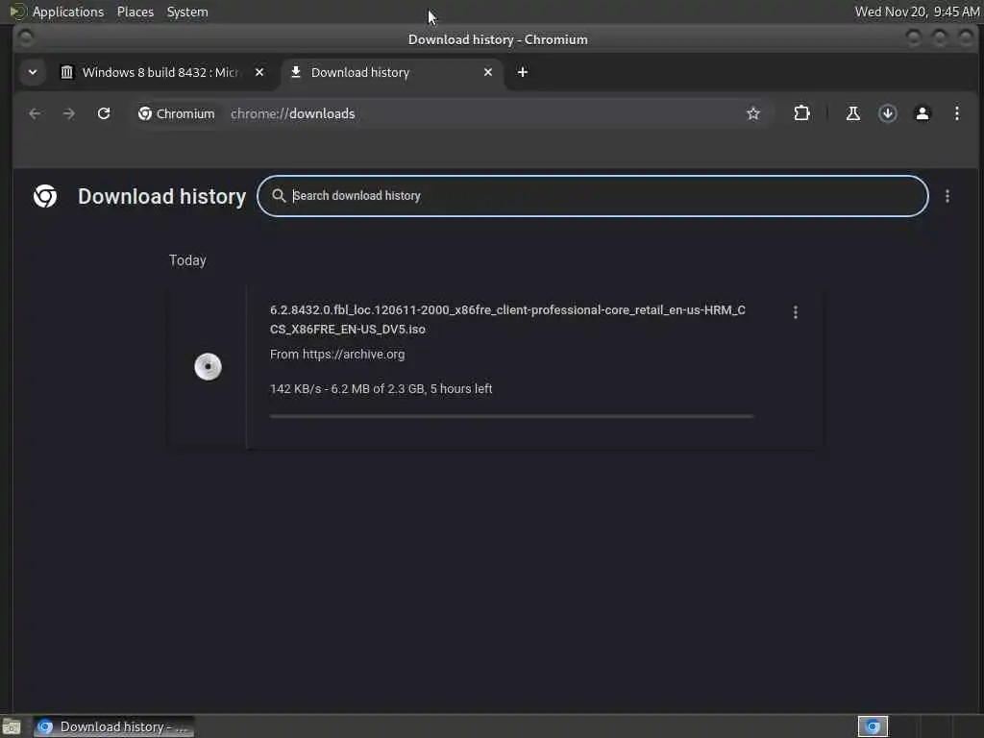Open the https://archive.org source link

coord(354,354)
